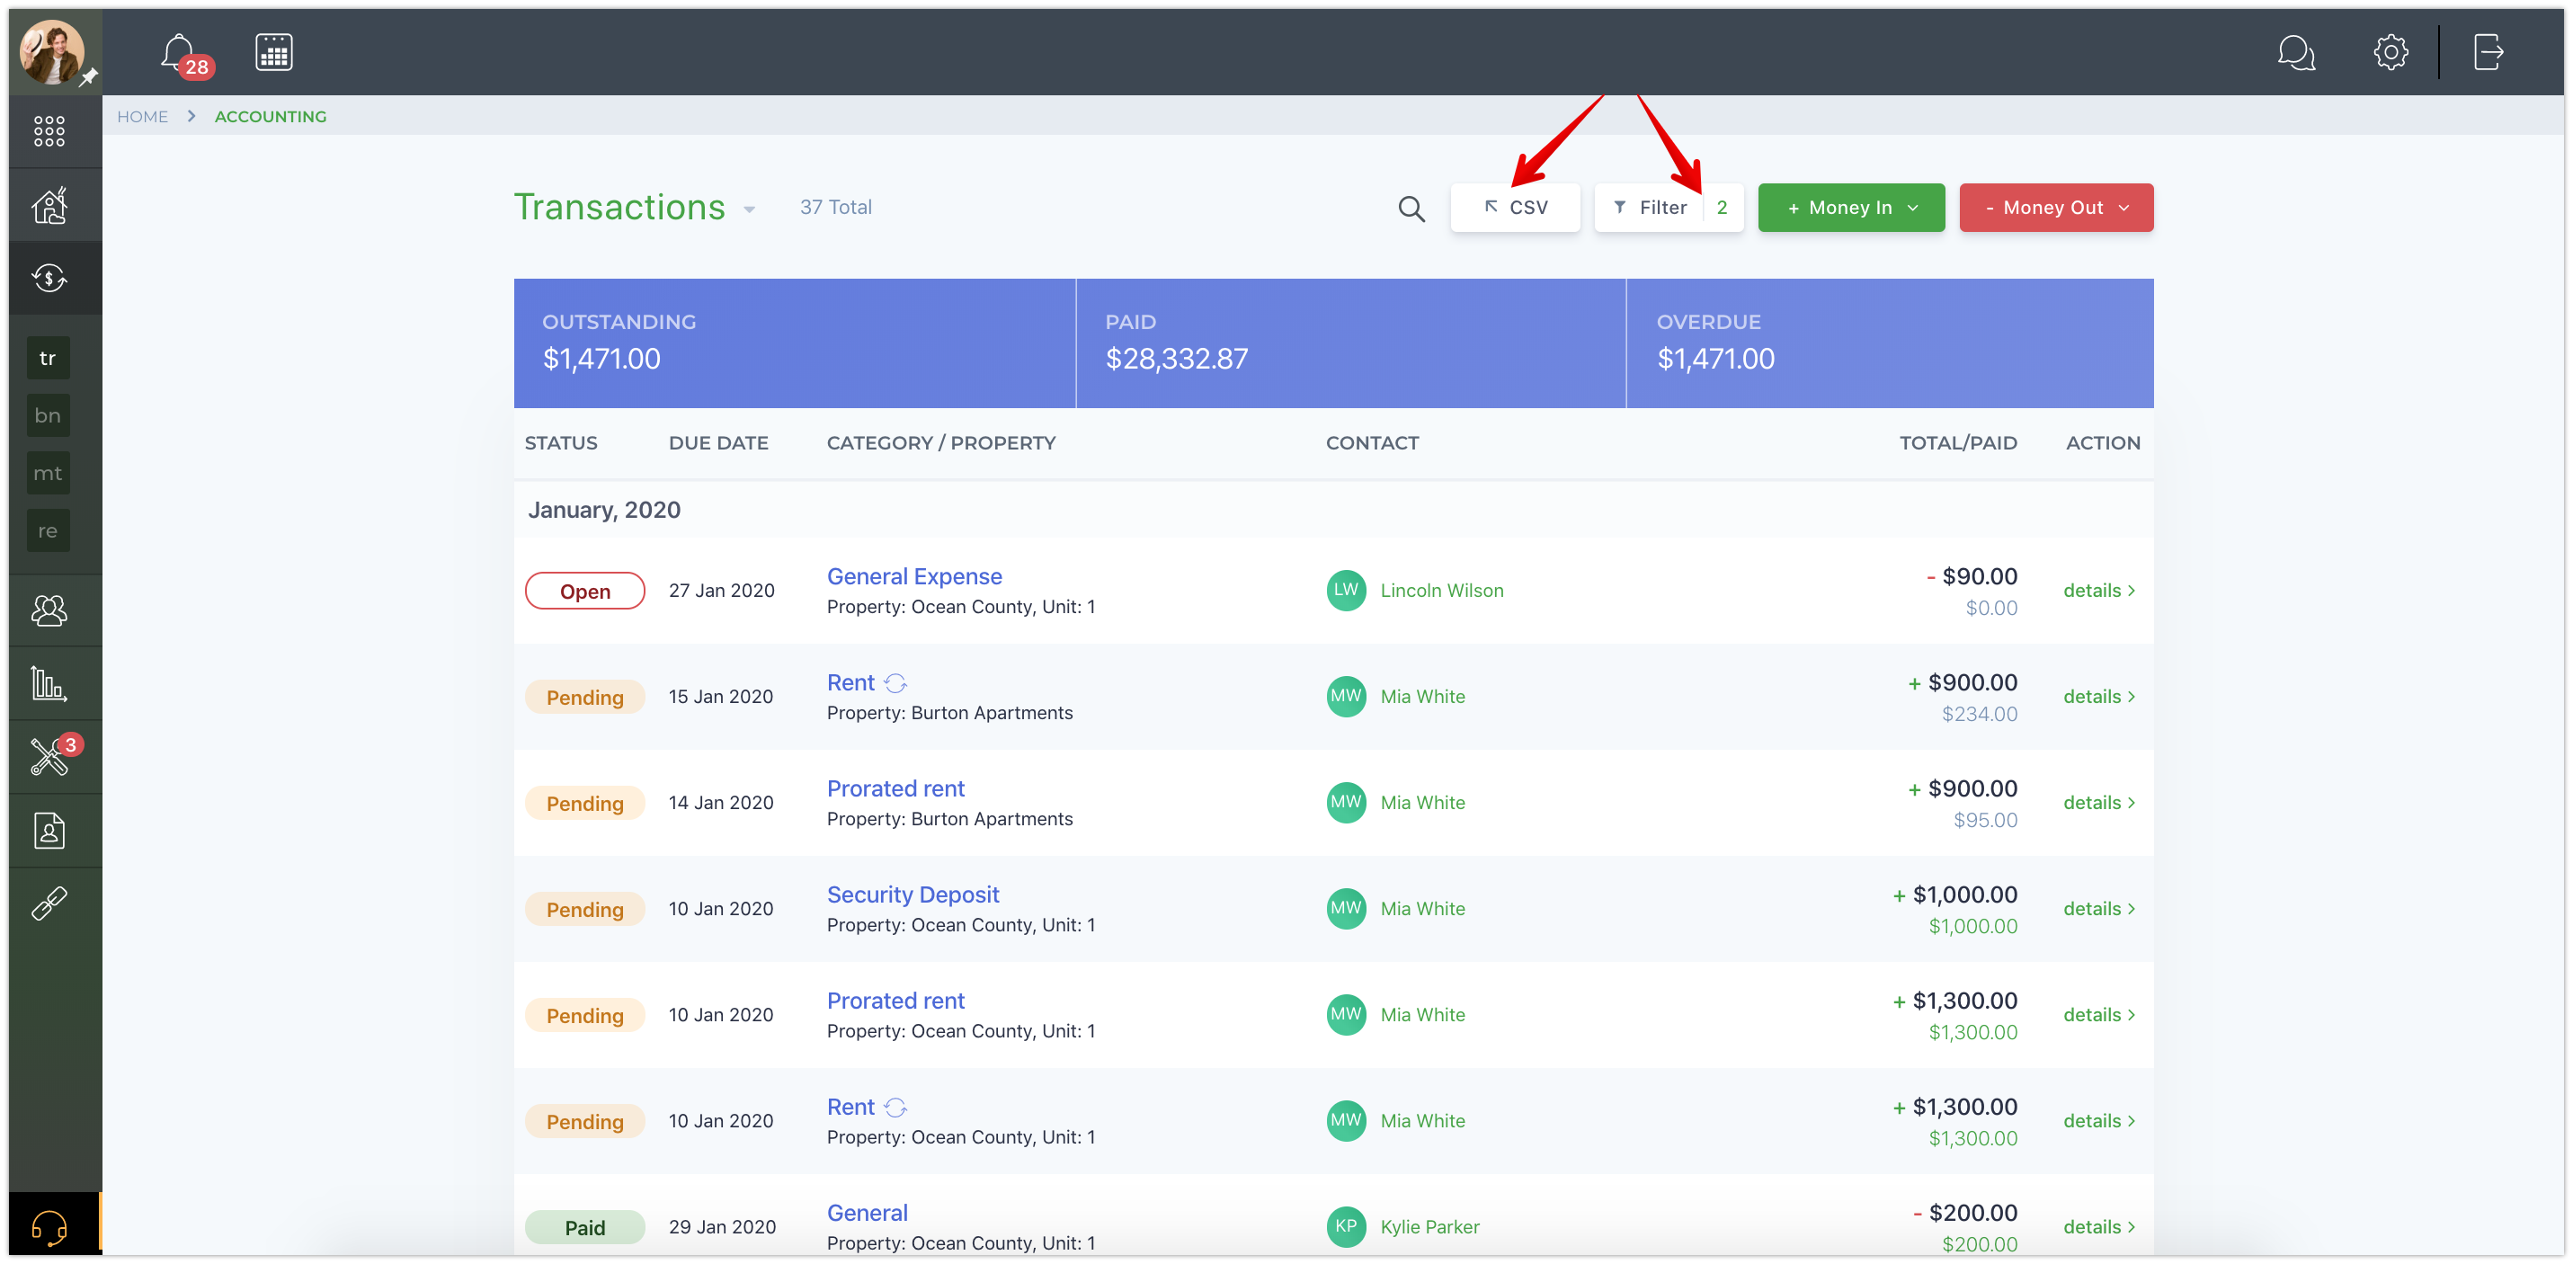Export transactions with the CSV button
Screen dimensions: 2573x1264
1514,208
